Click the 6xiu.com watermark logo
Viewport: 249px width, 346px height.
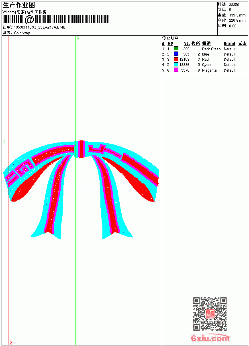tap(210, 338)
